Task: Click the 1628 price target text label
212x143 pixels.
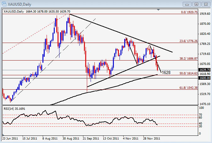Action: [x=166, y=72]
